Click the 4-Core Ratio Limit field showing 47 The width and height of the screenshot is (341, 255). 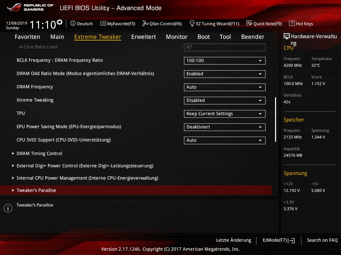(x=225, y=47)
